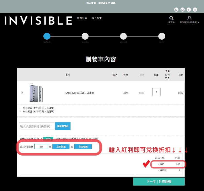This screenshot has width=204, height=191.
Task: Expand the 贈紅利 bonus row arrow
Action: pyautogui.click(x=159, y=171)
